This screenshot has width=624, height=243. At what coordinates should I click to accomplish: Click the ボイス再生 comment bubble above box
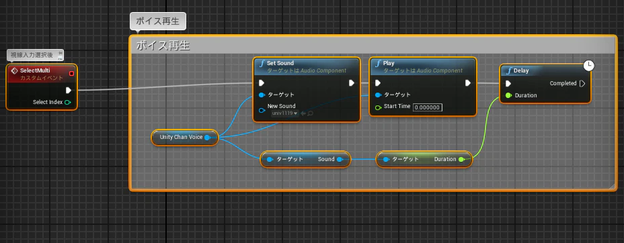click(x=157, y=21)
